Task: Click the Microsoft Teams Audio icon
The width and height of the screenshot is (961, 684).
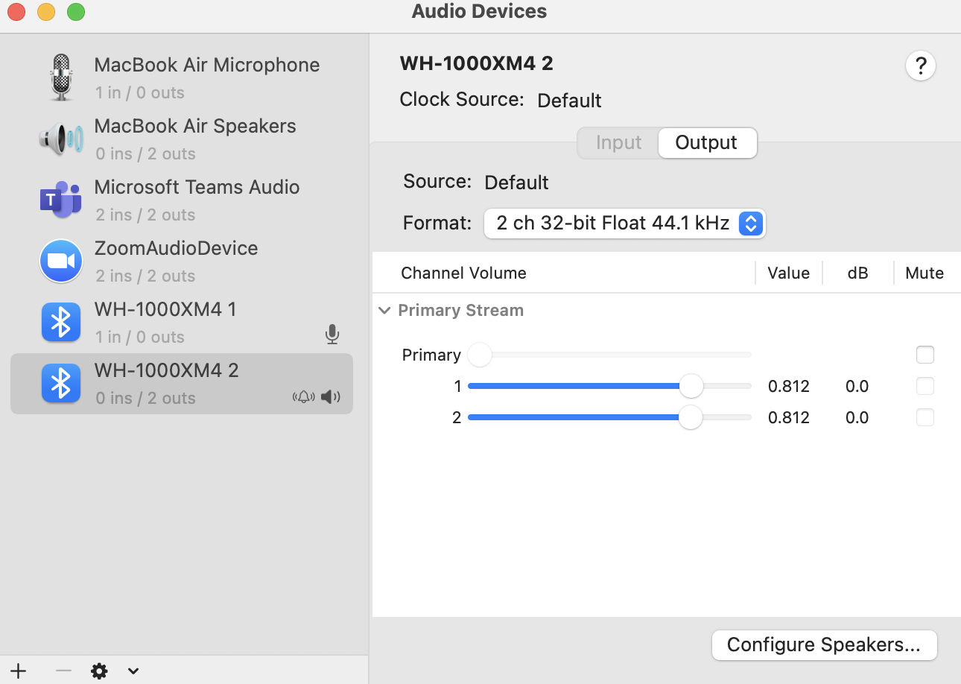Action: [61, 200]
